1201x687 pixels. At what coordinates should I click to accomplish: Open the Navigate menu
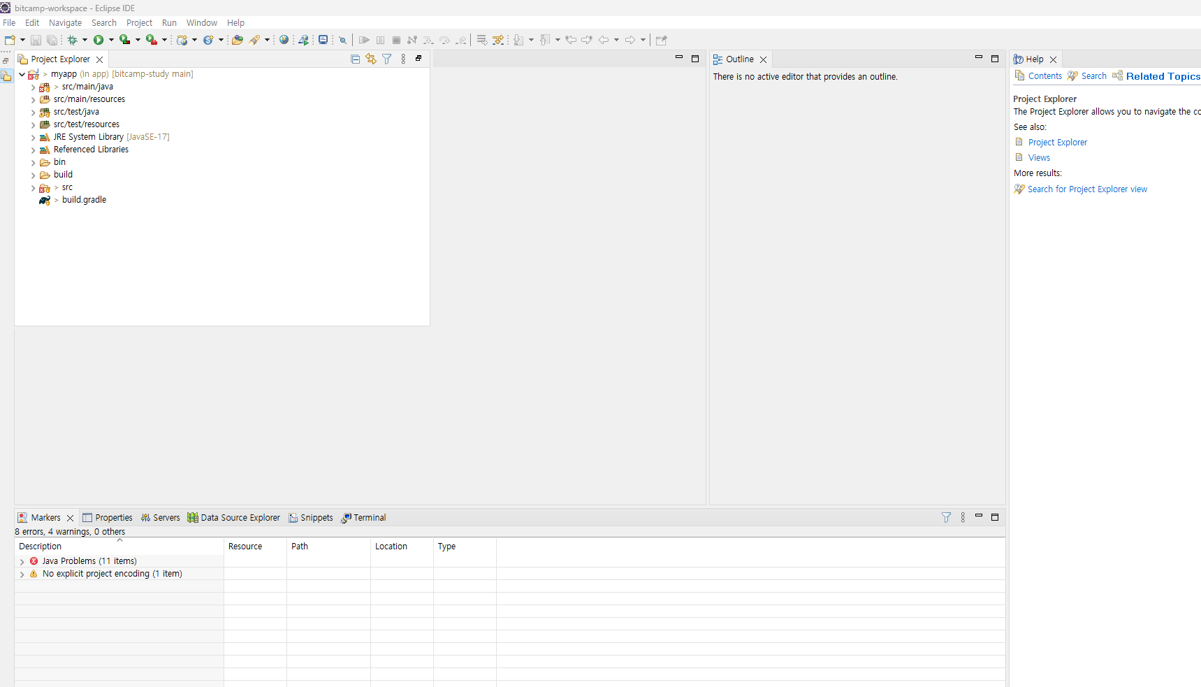65,23
